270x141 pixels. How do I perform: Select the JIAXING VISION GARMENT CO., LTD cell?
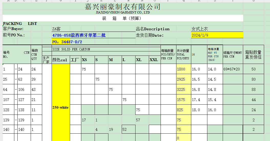(122, 12)
